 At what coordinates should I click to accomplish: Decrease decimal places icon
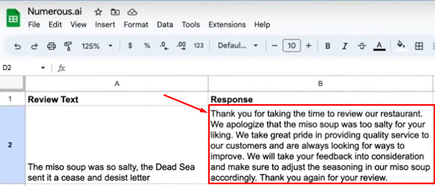click(164, 46)
